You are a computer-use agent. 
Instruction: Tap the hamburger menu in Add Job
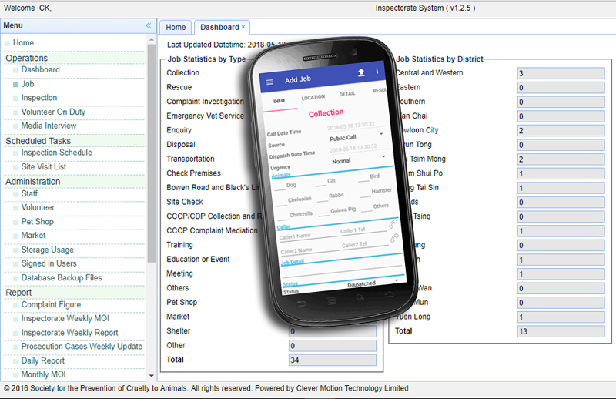[269, 82]
